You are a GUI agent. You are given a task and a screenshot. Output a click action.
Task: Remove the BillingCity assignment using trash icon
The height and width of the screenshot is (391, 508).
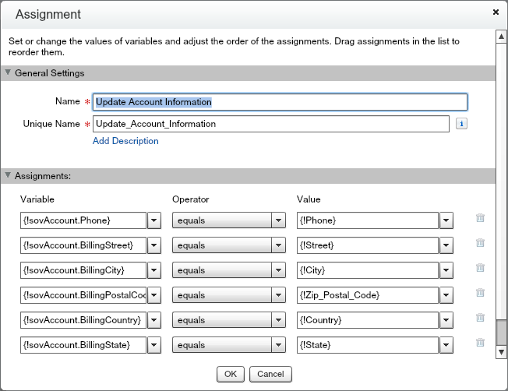(x=480, y=269)
